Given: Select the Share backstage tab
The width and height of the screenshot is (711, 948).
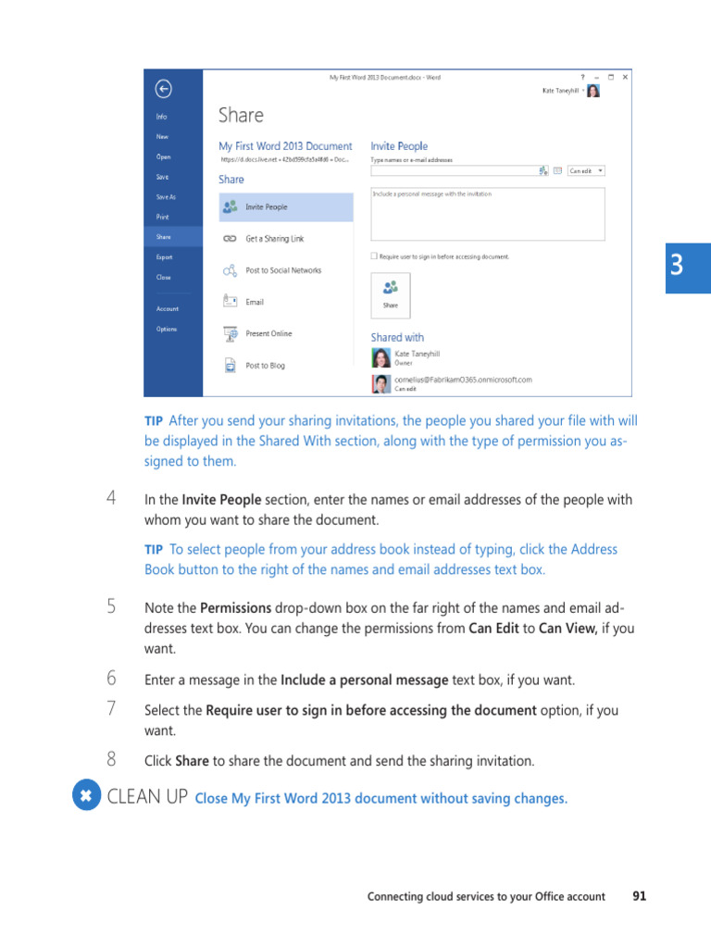Looking at the screenshot, I should pos(173,237).
